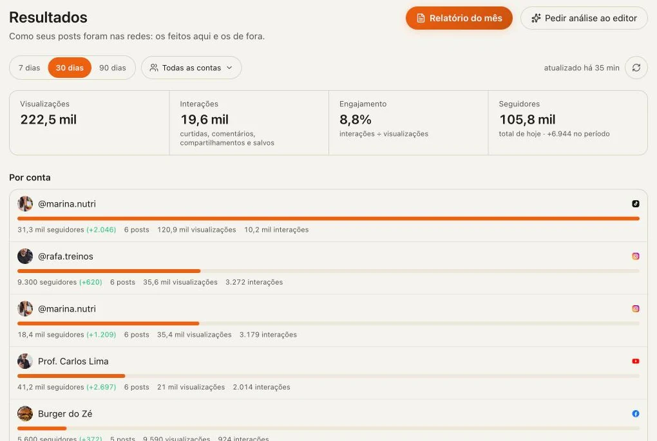Click '21 mil visualizações' text
This screenshot has width=657, height=441.
[191, 387]
